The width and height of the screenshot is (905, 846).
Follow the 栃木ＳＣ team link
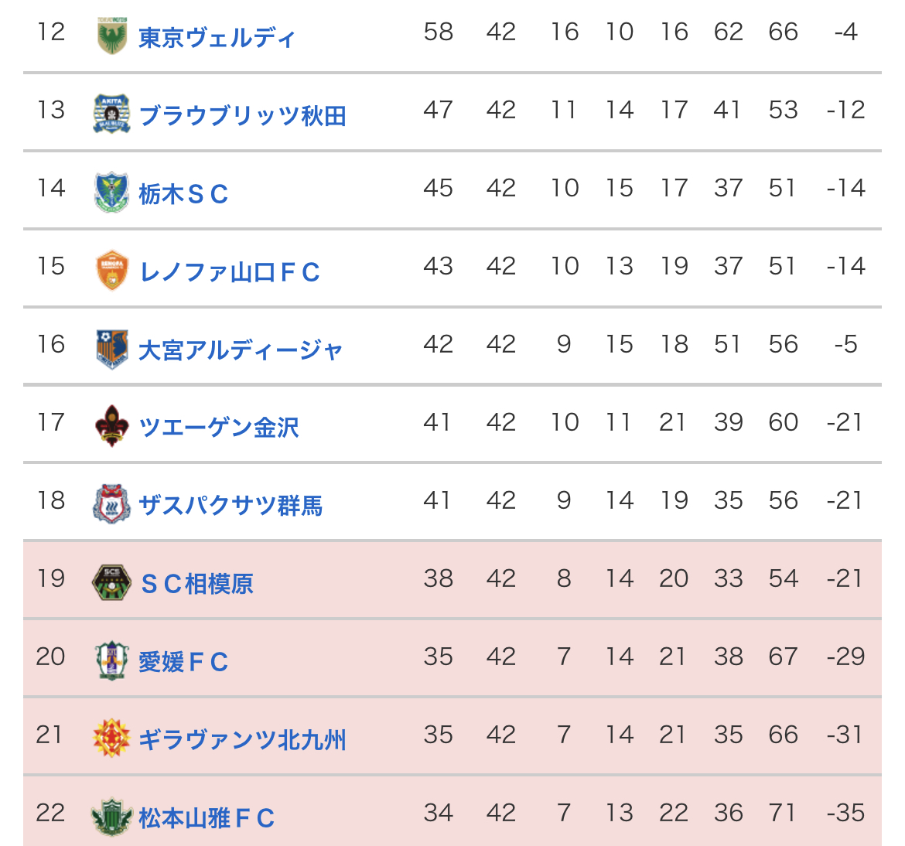click(183, 193)
